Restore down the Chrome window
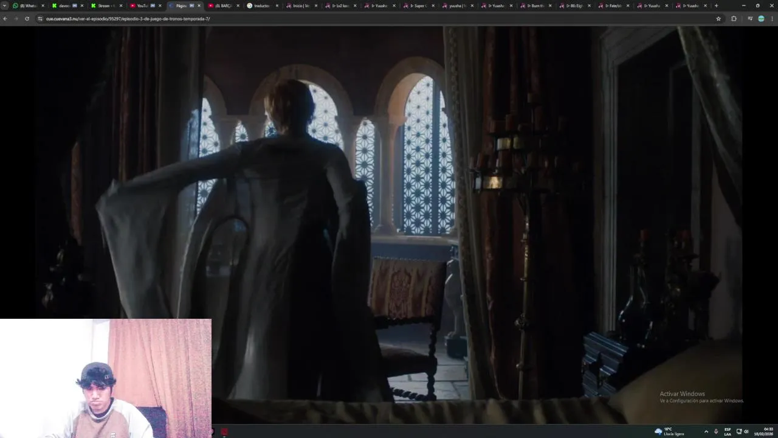This screenshot has width=778, height=438. 757,5
